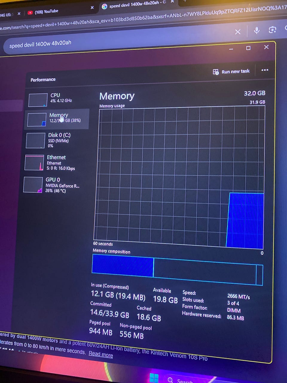
Task: Click the Read more link
Action: pyautogui.click(x=101, y=354)
